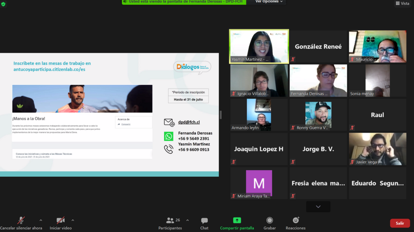
Task: Open the Ver Opciones dropdown menu
Action: click(x=269, y=2)
